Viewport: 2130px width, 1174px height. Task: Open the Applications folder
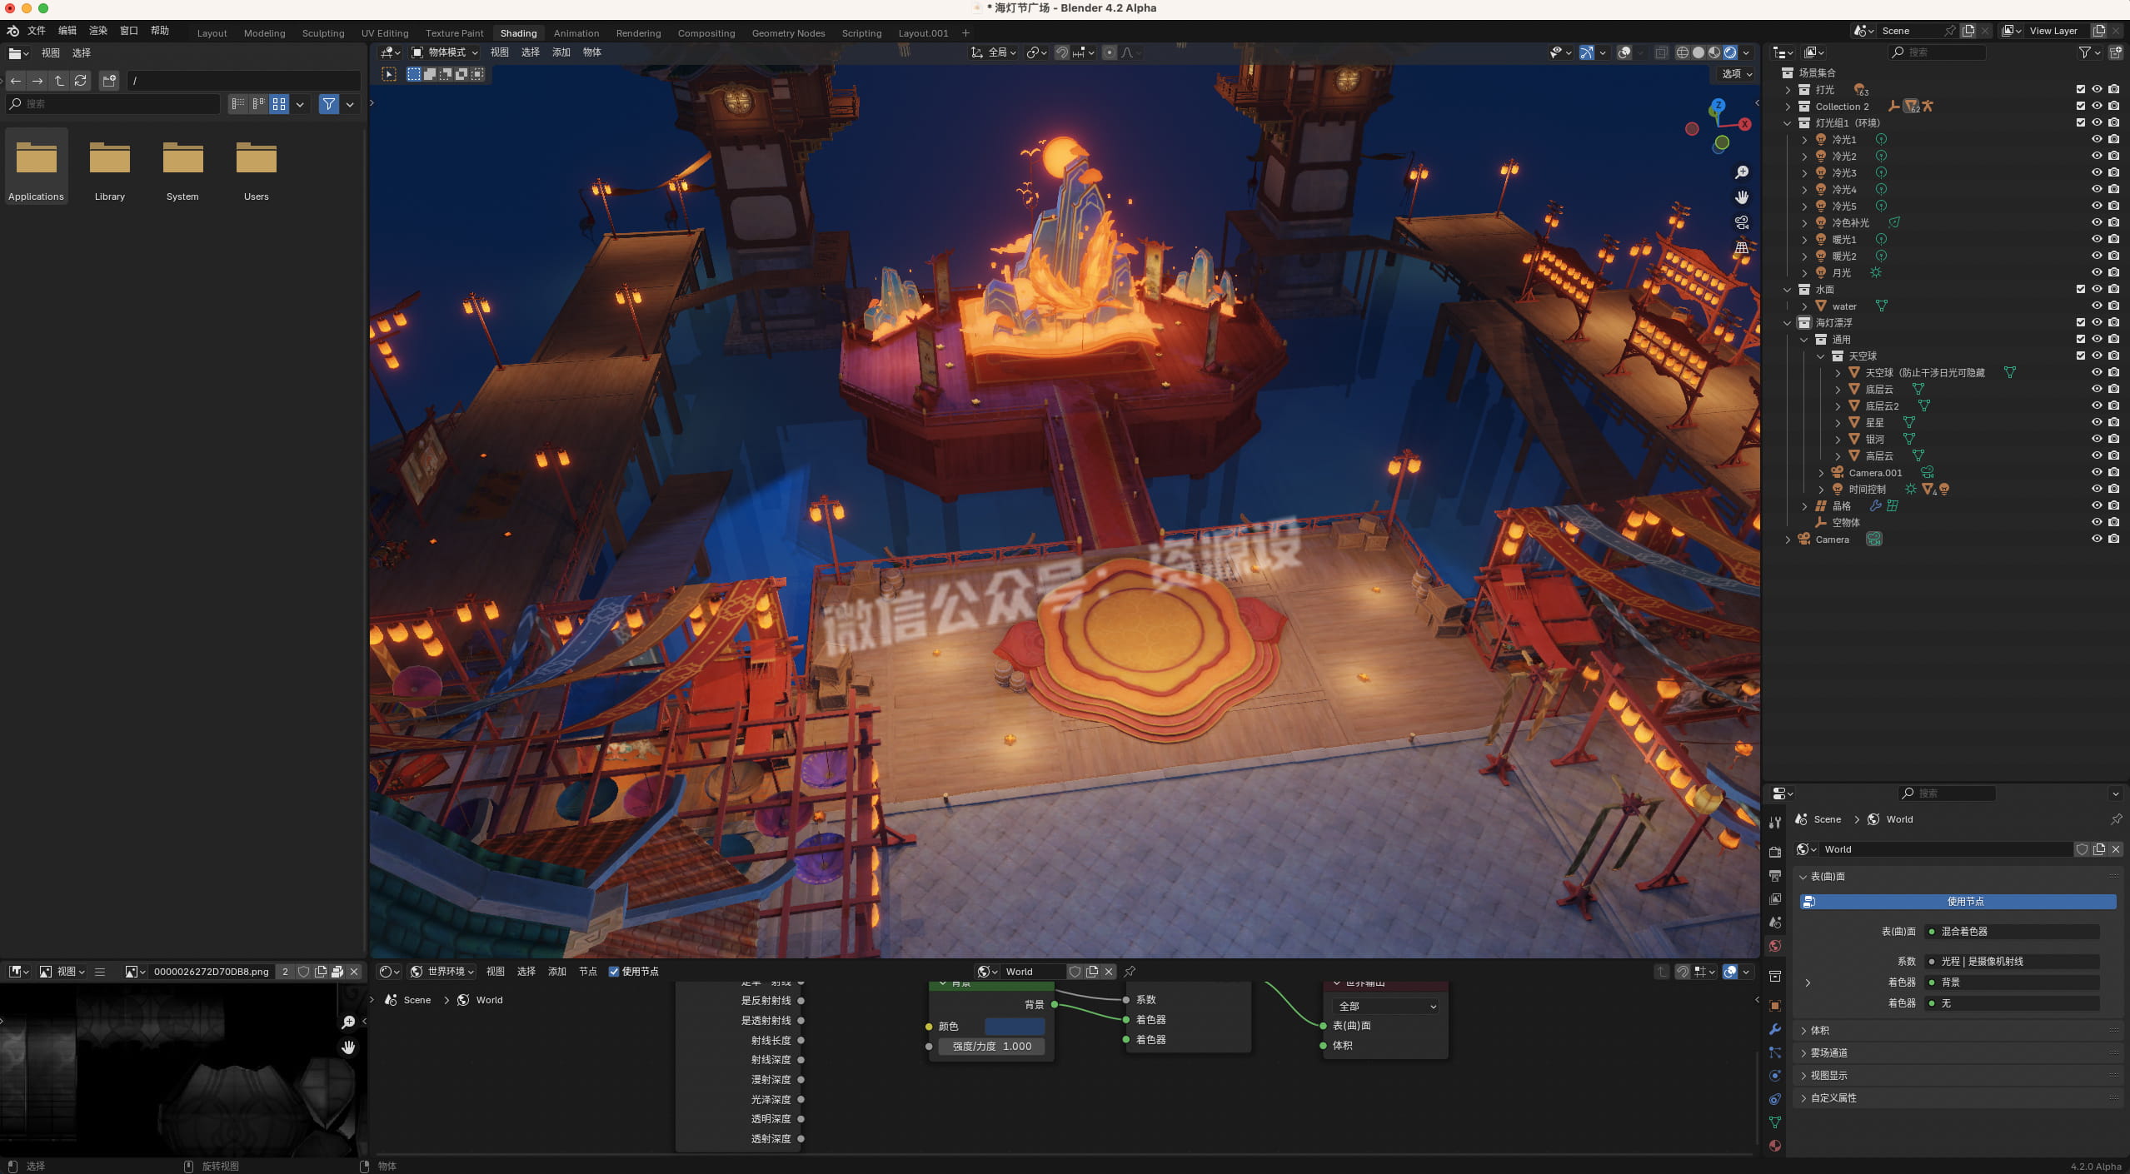pos(36,167)
